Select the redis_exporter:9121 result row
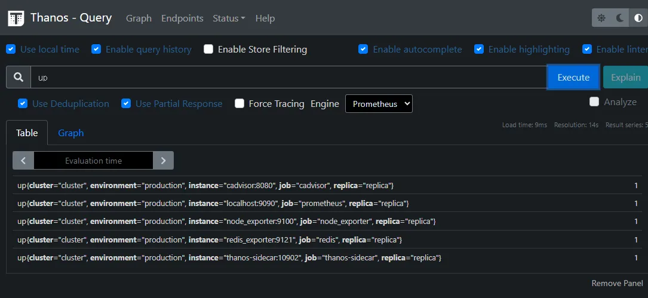648x298 pixels. coord(327,239)
